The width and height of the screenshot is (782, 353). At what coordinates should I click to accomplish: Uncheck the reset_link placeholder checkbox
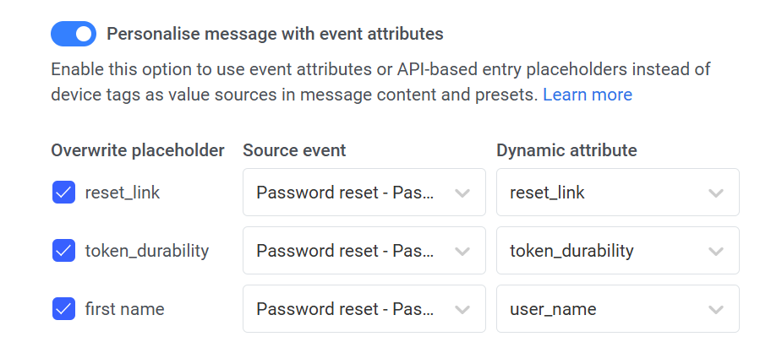click(63, 193)
